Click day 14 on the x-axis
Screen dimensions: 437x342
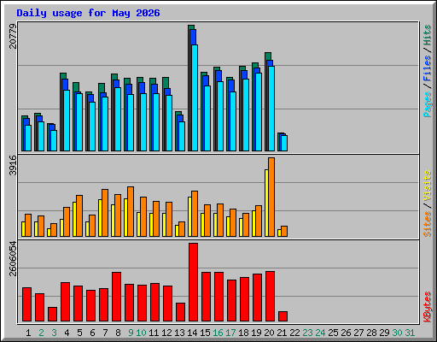(192, 333)
